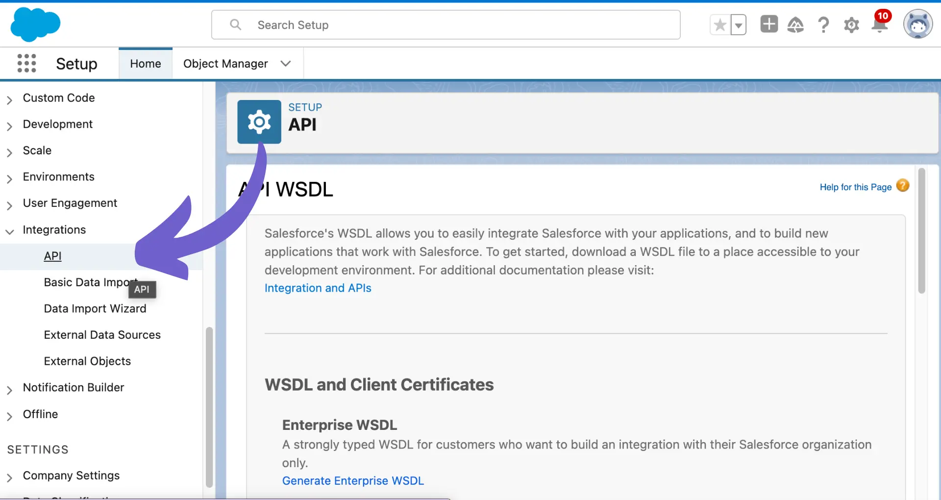Expand the User Engagement section
This screenshot has height=500, width=941.
tap(9, 205)
